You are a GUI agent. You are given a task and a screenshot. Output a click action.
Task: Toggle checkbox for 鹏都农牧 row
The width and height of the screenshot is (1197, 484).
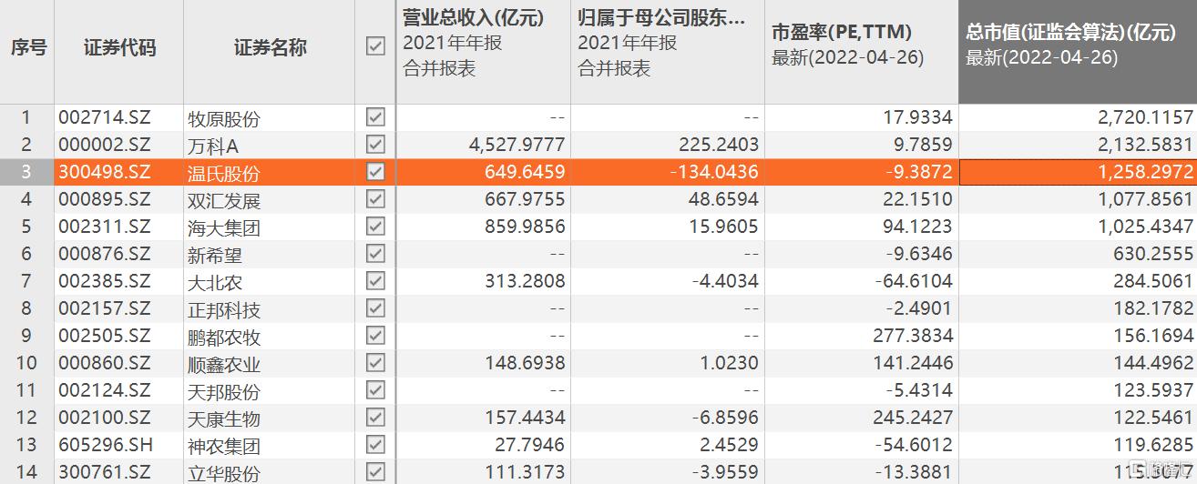375,336
